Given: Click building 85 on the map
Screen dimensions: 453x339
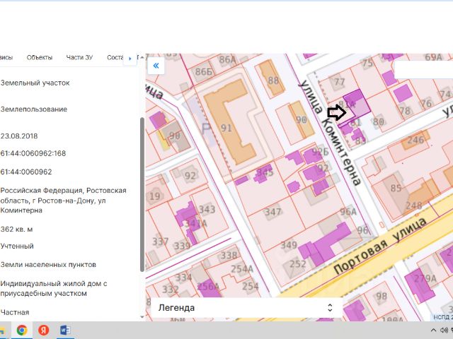Looking at the screenshot, I should pyautogui.click(x=396, y=189).
